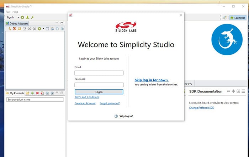Toggle the SDK Documentation checkbox icon
The image size is (249, 157).
pos(238,91)
